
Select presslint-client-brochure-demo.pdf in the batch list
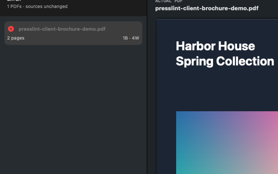[x=73, y=33]
